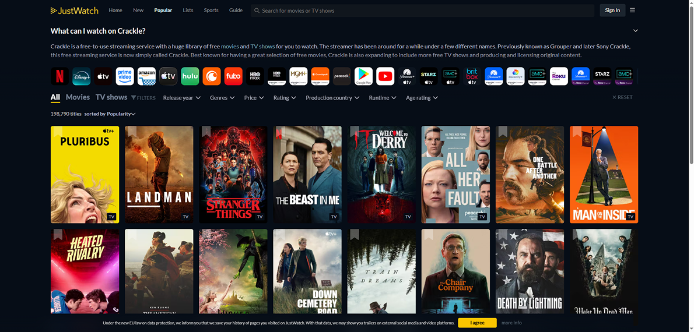694x332 pixels.
Task: Open the Release year filter dropdown
Action: click(x=182, y=98)
